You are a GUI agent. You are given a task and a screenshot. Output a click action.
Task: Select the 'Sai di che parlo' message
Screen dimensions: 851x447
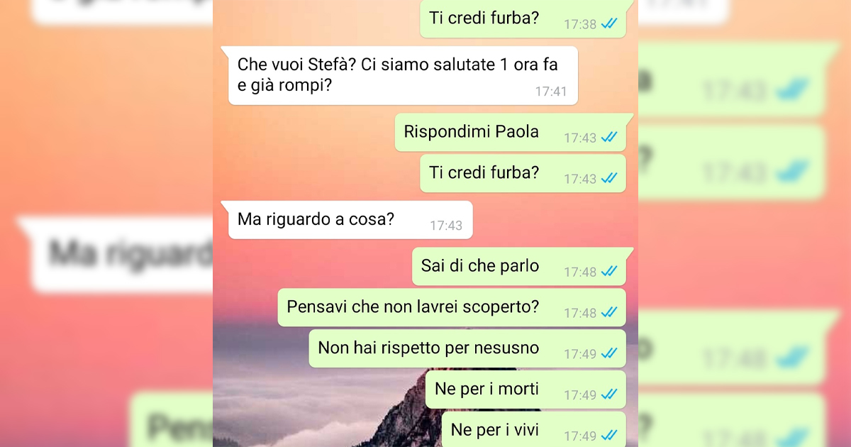[519, 267]
